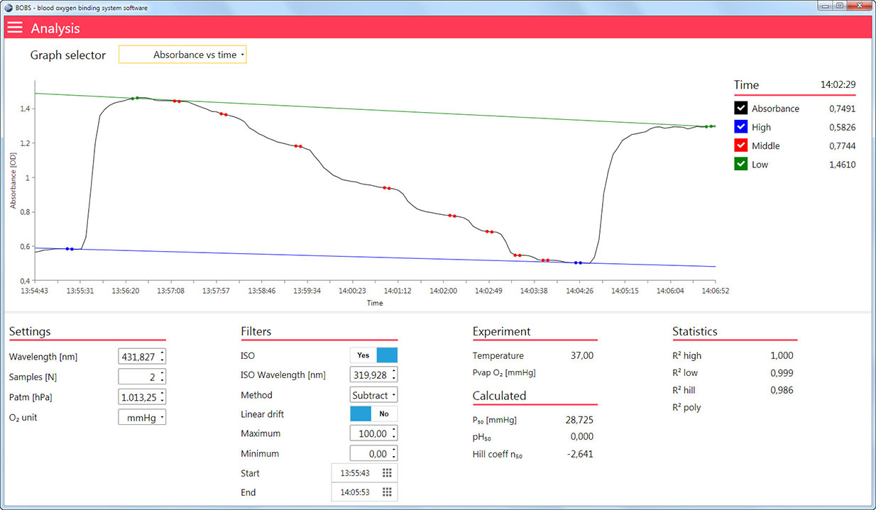Click the Start time field 13:55:43

(x=364, y=473)
